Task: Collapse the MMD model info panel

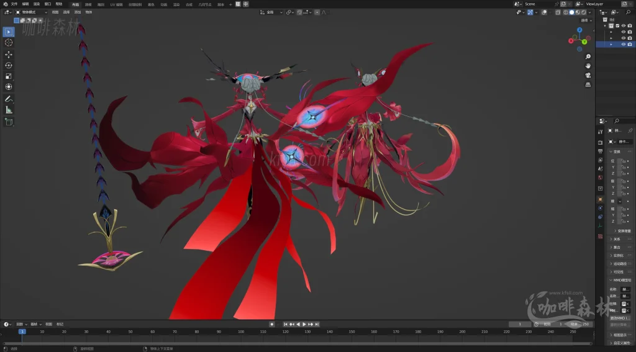Action: pyautogui.click(x=611, y=280)
